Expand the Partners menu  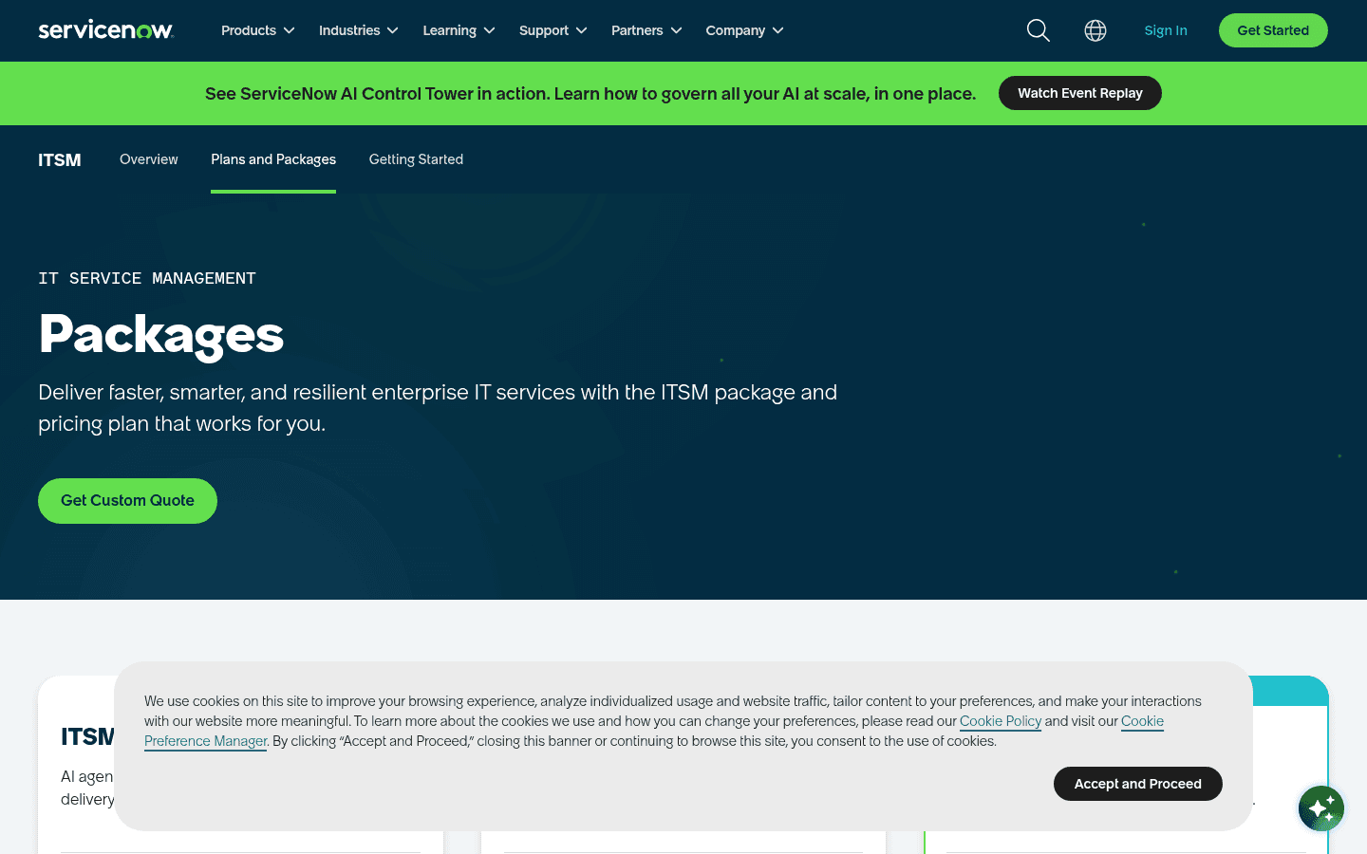[x=646, y=30]
